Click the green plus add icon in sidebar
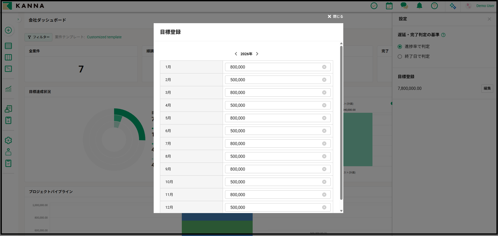The width and height of the screenshot is (498, 236). tap(8, 30)
